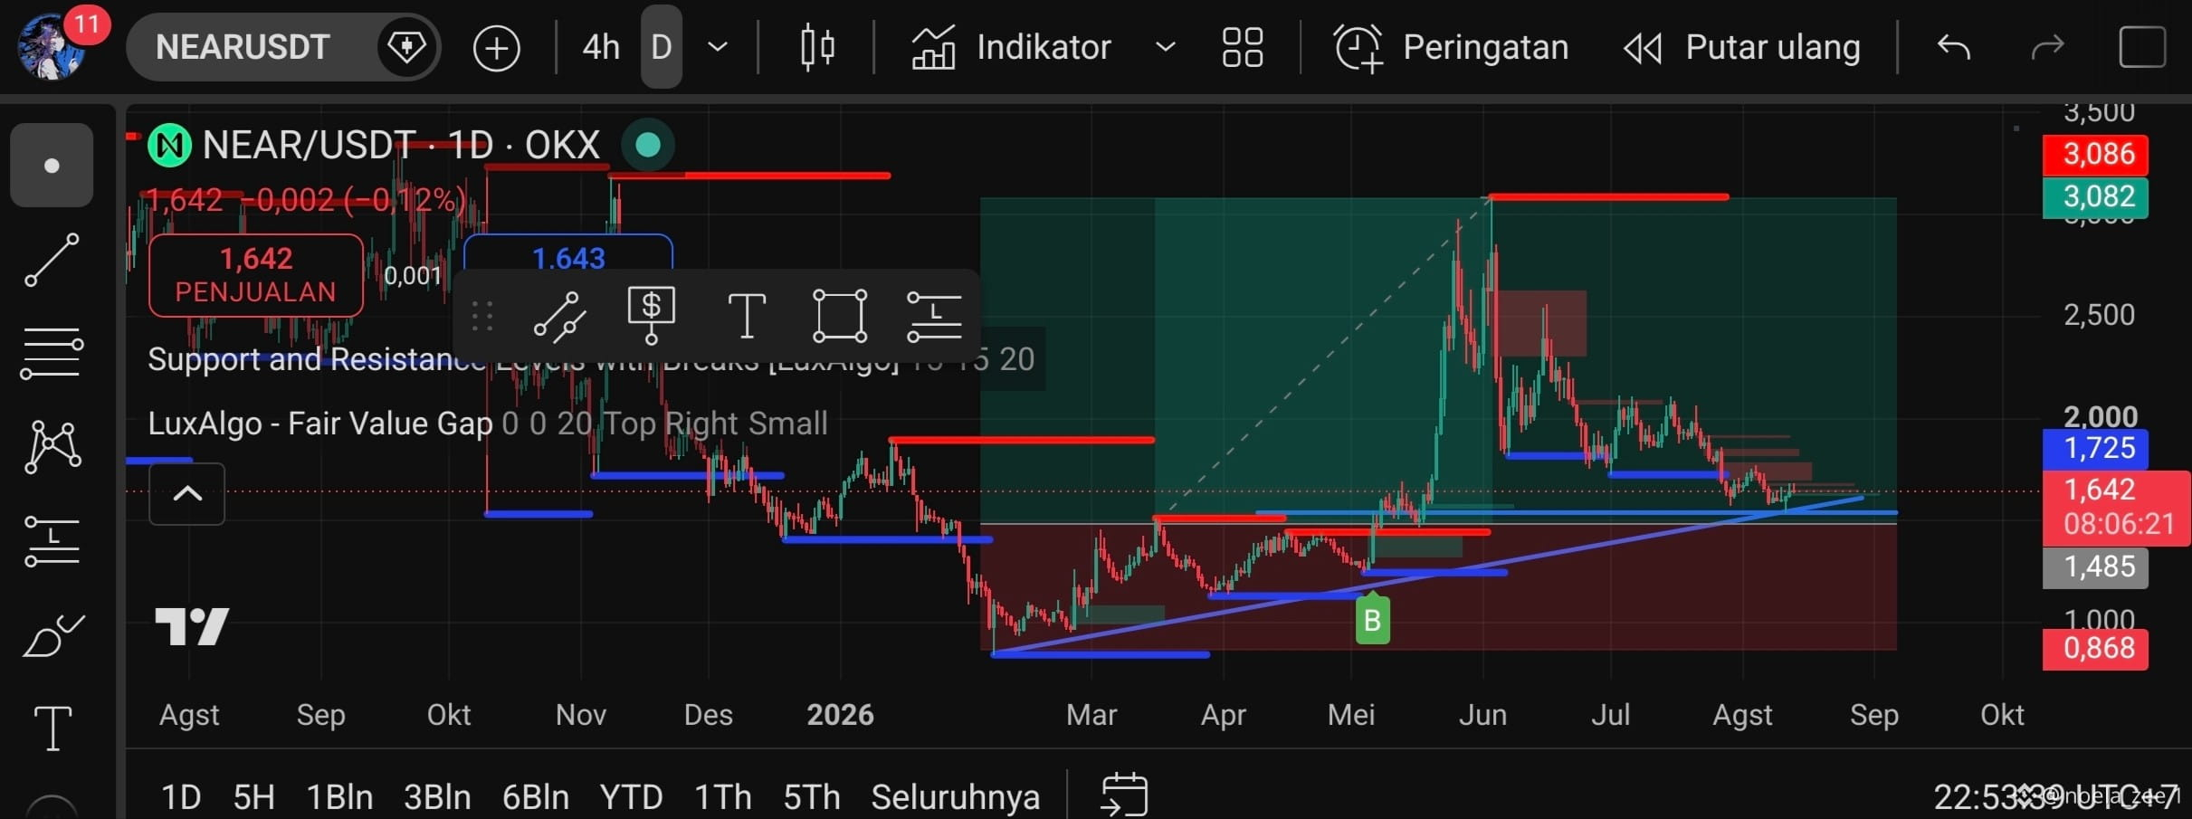Pick the Text tool in floating toolbar

(747, 316)
